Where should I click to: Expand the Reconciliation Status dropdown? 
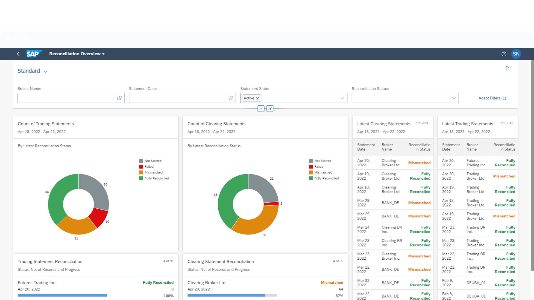(453, 98)
